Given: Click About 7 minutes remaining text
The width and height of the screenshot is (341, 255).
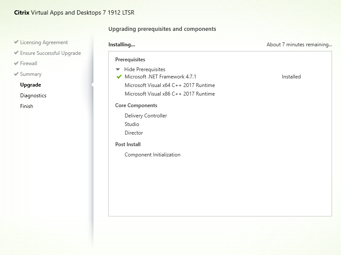Looking at the screenshot, I should (x=299, y=45).
